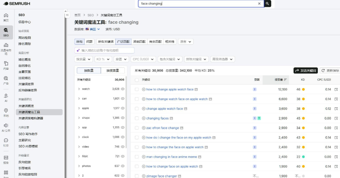The image size is (340, 178).
Task: Open the language filter dropdown
Action: click(x=186, y=42)
